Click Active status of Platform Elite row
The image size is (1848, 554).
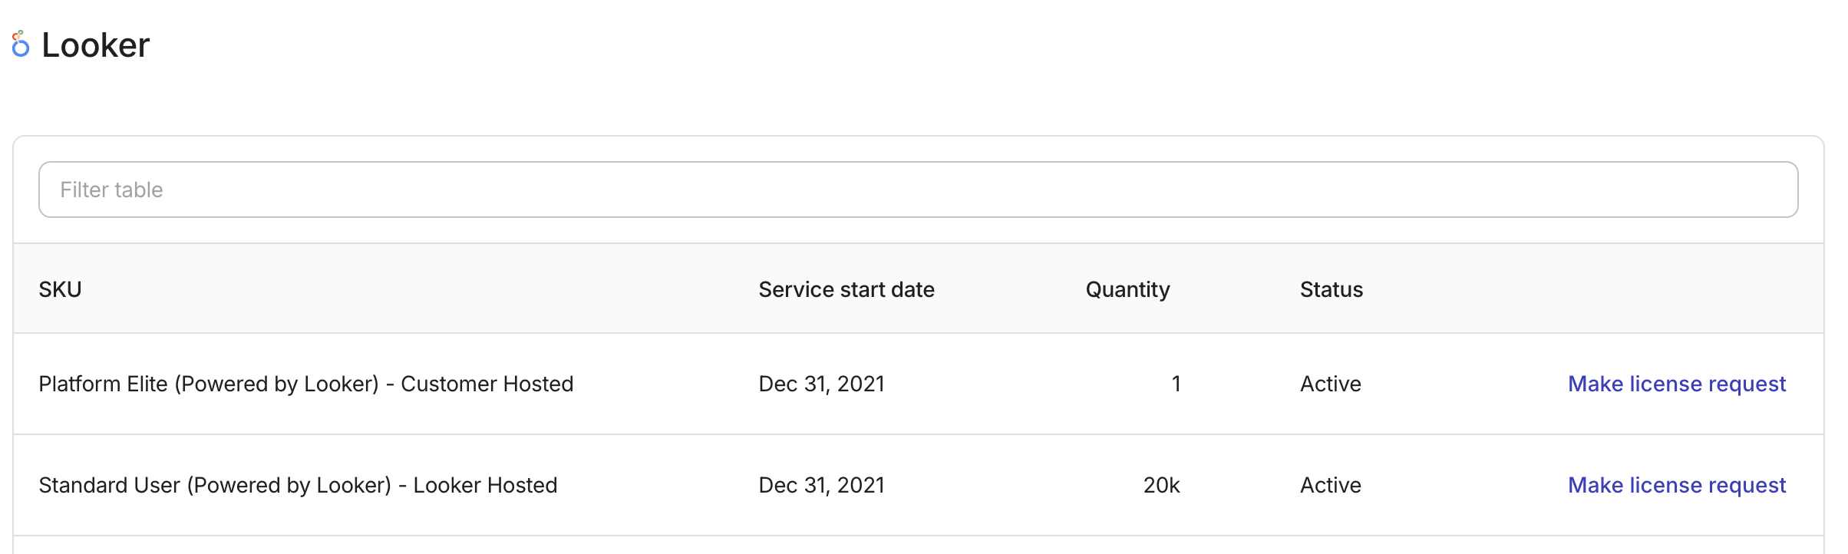(1330, 384)
